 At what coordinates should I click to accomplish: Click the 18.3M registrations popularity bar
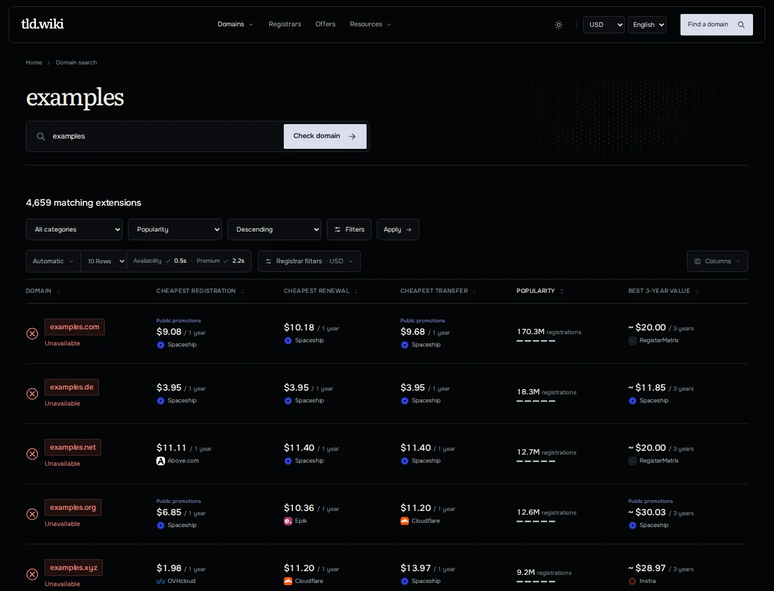(x=536, y=401)
